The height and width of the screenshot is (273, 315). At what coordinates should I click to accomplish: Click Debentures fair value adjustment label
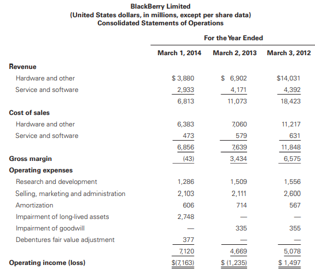65,240
